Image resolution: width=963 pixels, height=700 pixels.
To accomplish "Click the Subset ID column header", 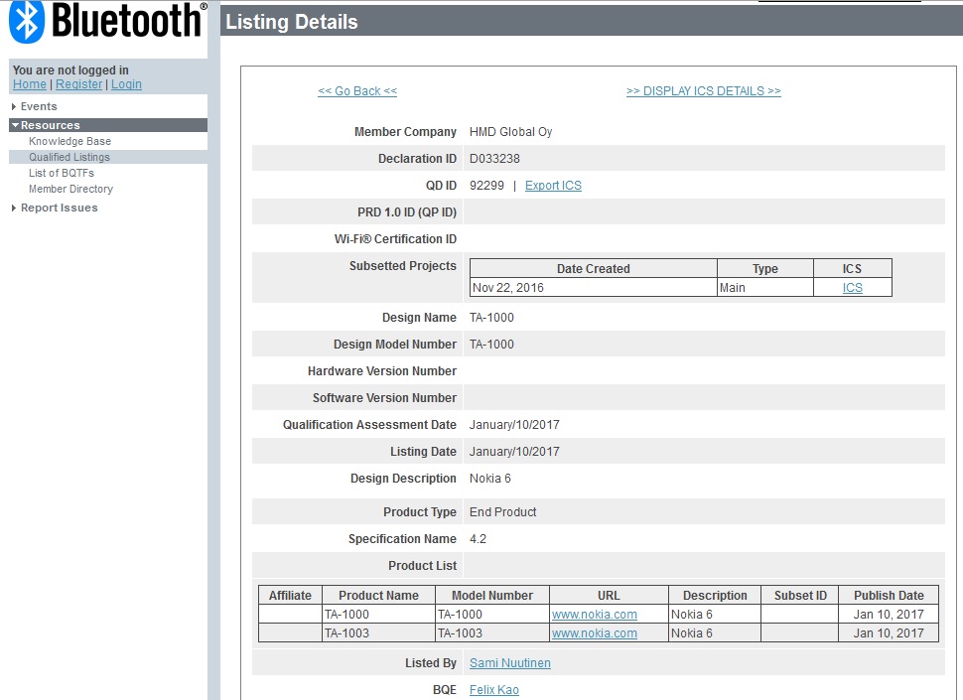I will coord(800,596).
